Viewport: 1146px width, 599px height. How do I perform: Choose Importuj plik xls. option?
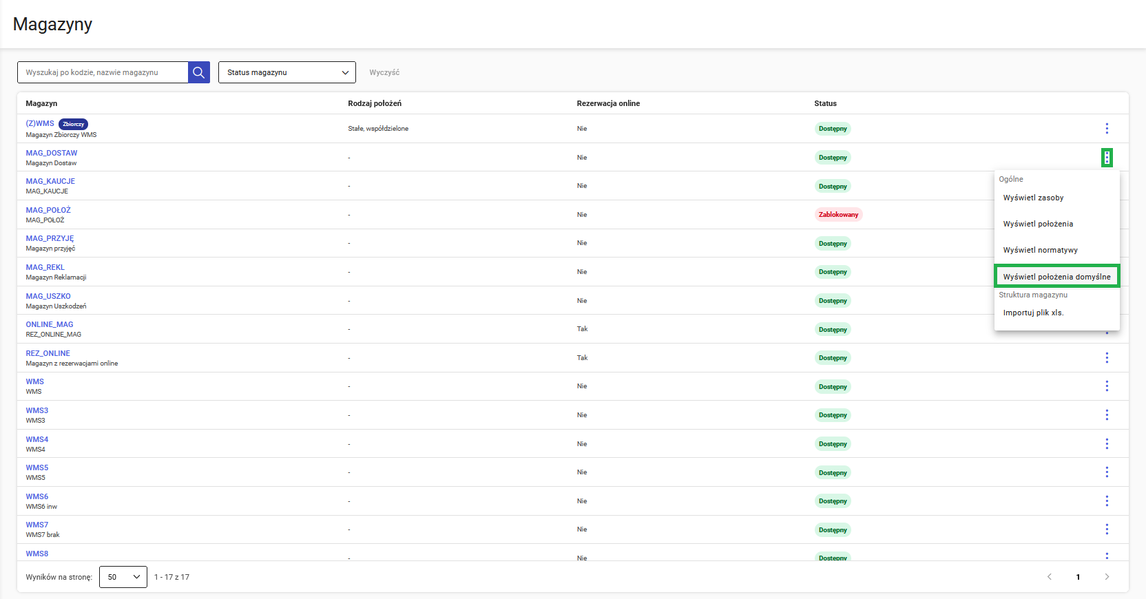pyautogui.click(x=1033, y=313)
